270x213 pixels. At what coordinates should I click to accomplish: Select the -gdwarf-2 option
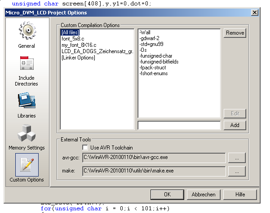pos(149,38)
